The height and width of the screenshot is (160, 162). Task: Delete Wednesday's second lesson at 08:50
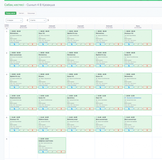pyautogui.click(x=90, y=66)
